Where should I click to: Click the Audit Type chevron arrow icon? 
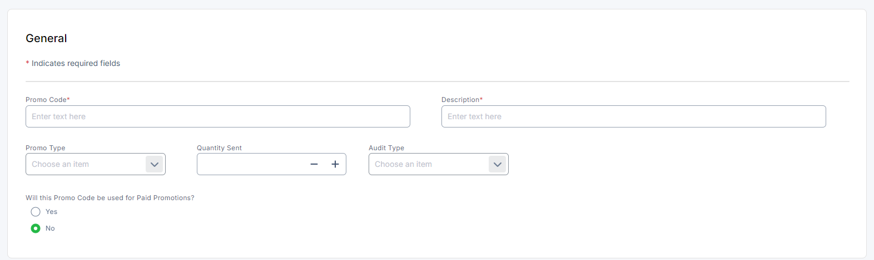[498, 164]
